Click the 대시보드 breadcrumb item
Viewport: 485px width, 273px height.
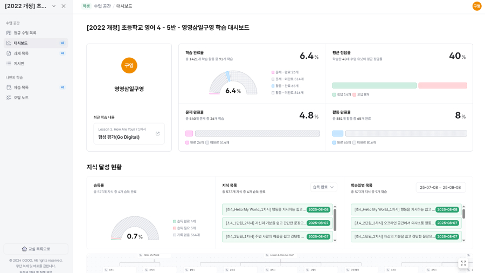point(124,6)
